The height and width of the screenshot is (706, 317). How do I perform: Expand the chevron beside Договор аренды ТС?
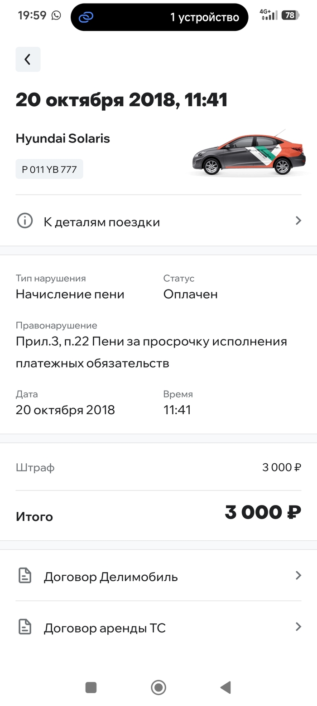point(298,627)
